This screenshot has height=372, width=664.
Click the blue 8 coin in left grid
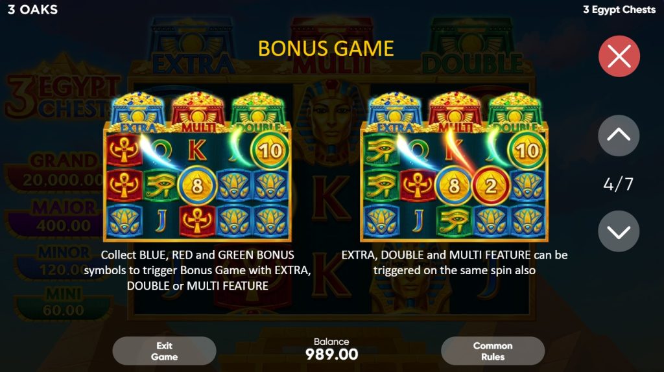(x=197, y=186)
